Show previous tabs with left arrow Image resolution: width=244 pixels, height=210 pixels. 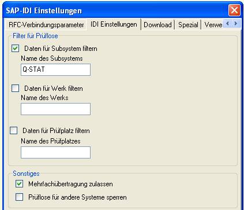pos(227,24)
